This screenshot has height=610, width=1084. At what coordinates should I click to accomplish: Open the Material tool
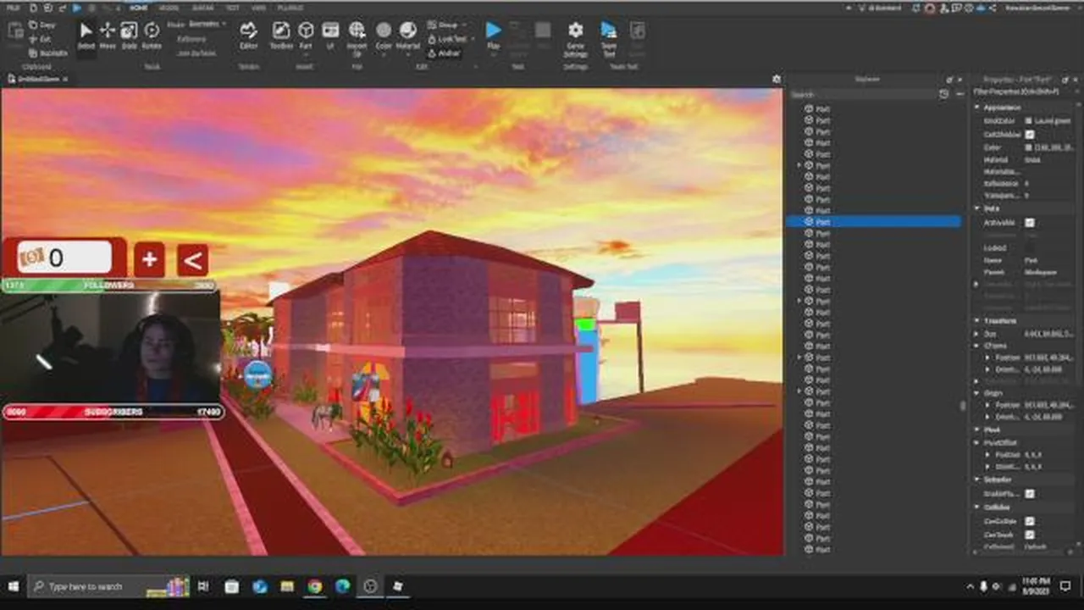[408, 35]
